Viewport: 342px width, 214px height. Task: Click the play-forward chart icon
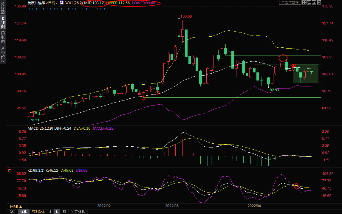tap(314, 2)
